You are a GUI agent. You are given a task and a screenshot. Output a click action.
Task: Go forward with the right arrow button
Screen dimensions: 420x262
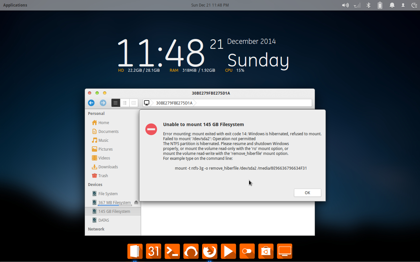tap(103, 103)
